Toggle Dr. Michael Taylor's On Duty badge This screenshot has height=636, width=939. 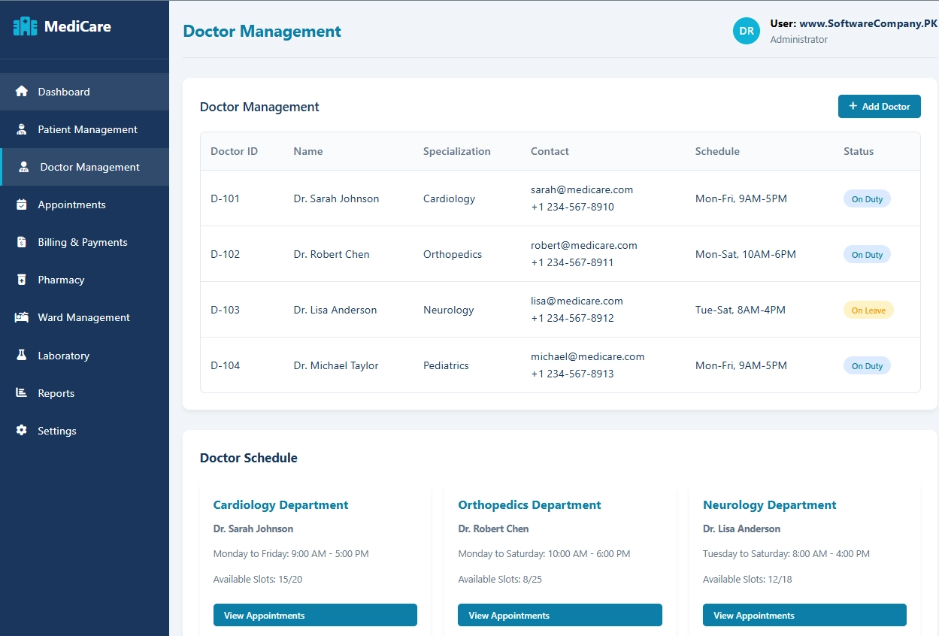pos(866,365)
